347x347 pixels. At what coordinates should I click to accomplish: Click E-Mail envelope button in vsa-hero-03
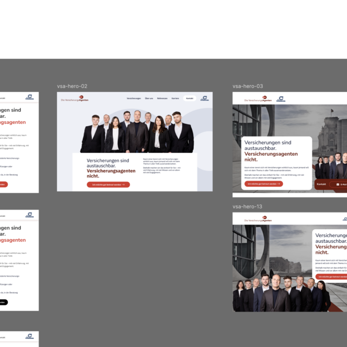click(338, 184)
